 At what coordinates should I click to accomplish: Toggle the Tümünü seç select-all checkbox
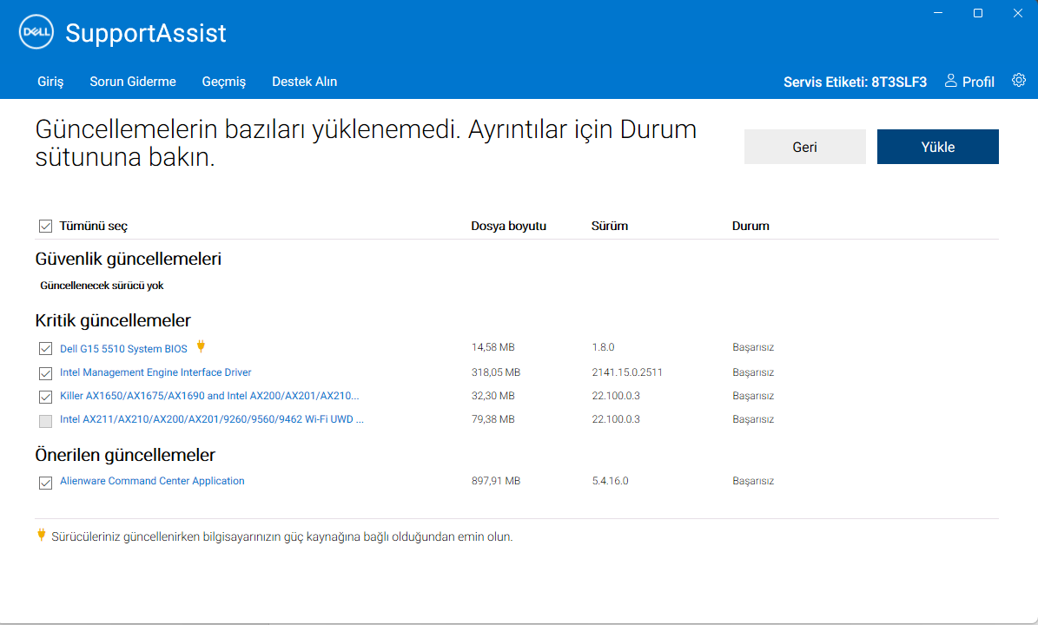pos(45,226)
